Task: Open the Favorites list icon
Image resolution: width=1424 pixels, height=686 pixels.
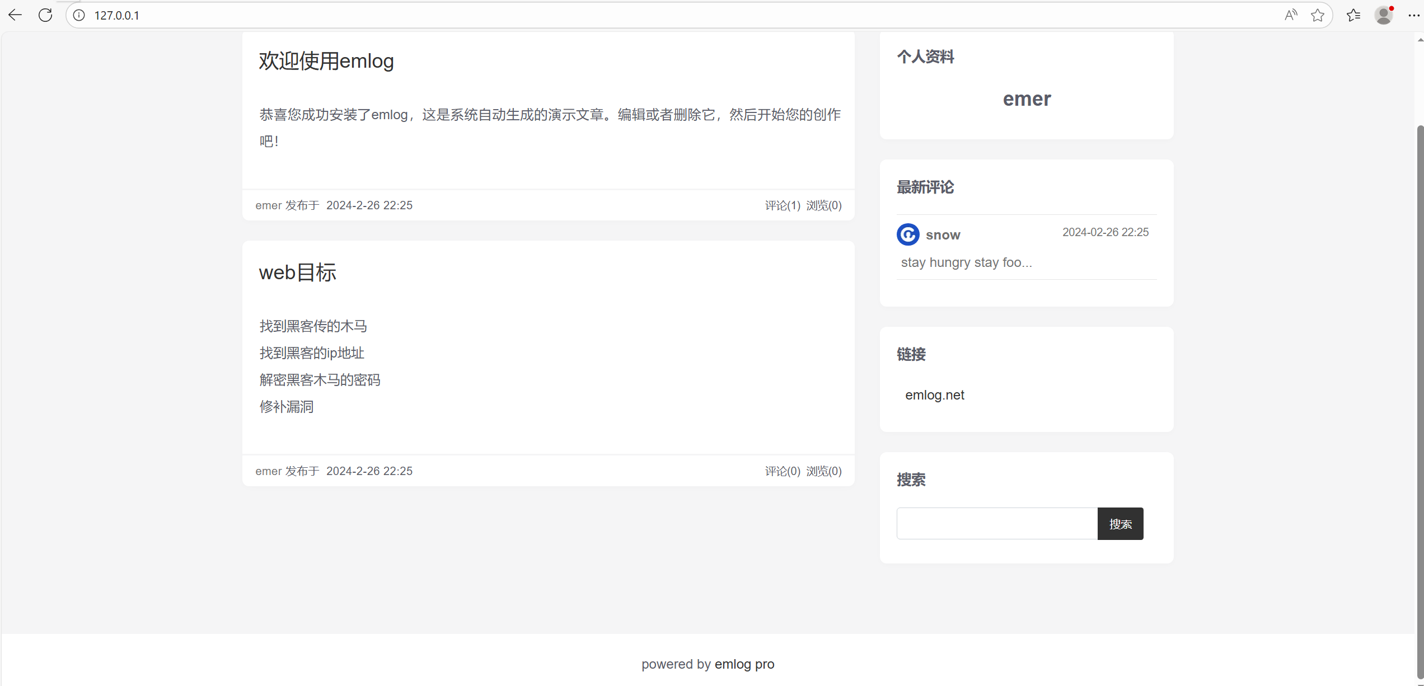Action: coord(1353,15)
